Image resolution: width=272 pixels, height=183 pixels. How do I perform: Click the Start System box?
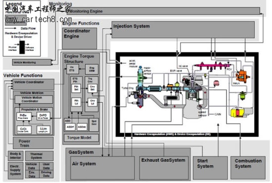[x=210, y=168]
